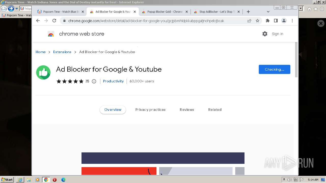Click the volume icon in system tray
The height and width of the screenshot is (183, 326).
290,180
